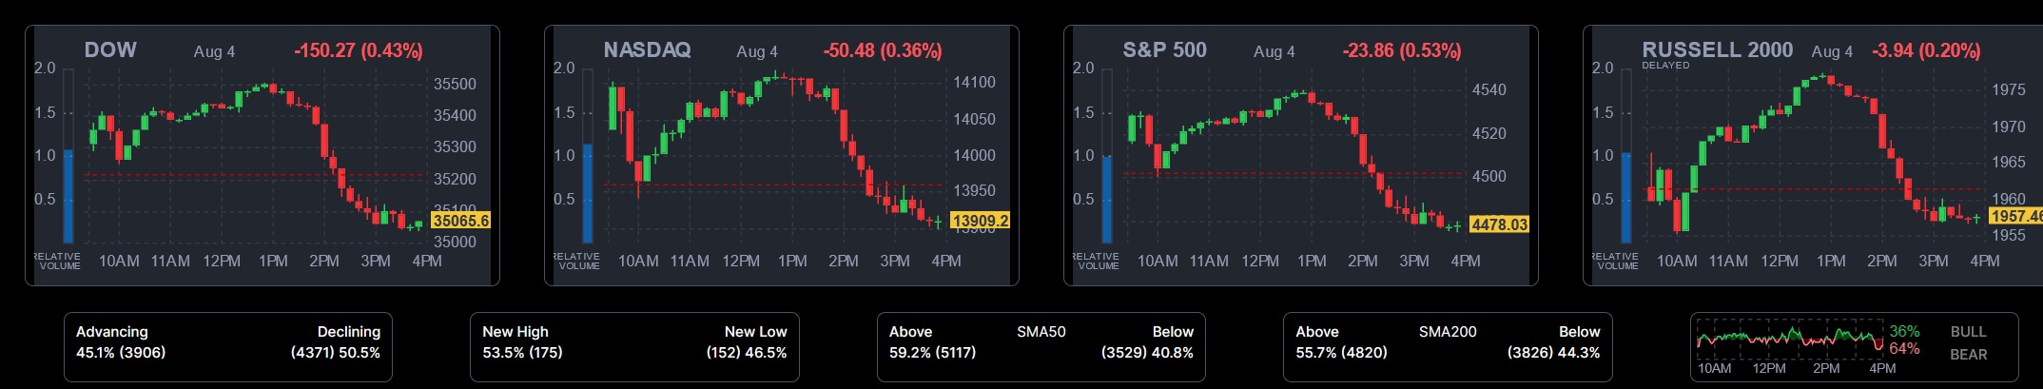The image size is (2043, 389).
Task: Click the SMA50 label
Action: [1041, 332]
